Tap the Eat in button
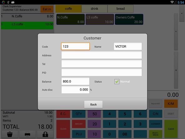Viewport: 185px width, 139px height. 47,9
